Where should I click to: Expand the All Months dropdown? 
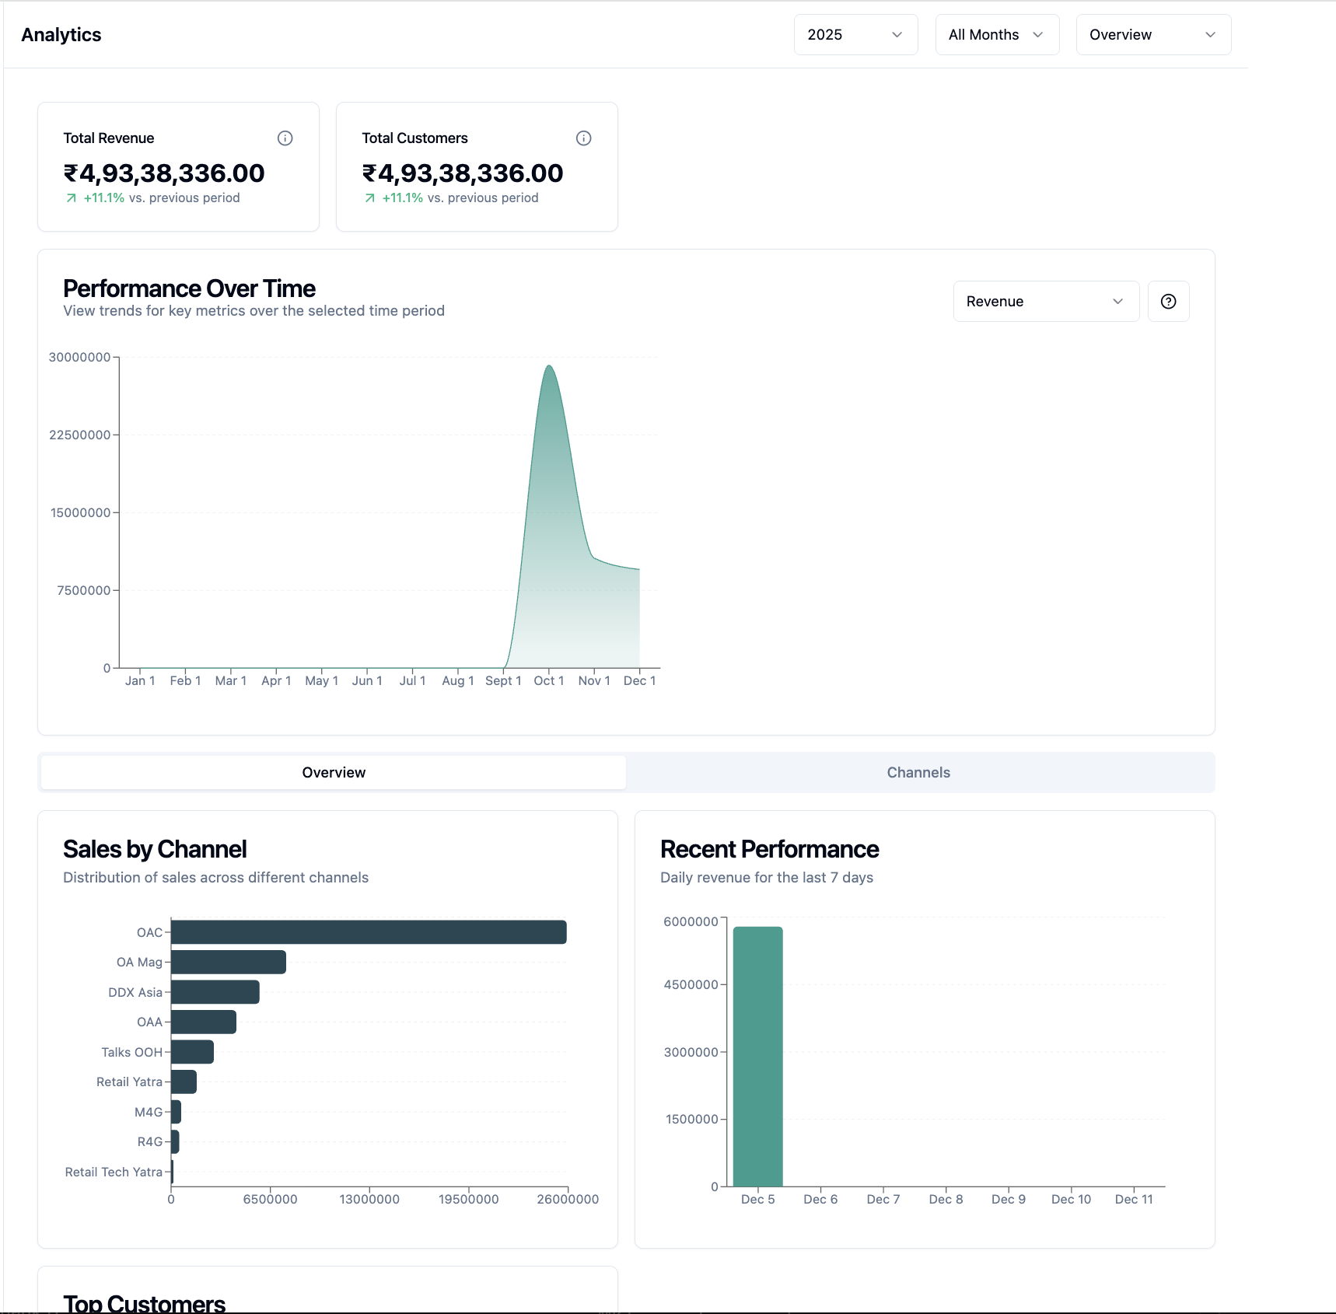(x=997, y=34)
